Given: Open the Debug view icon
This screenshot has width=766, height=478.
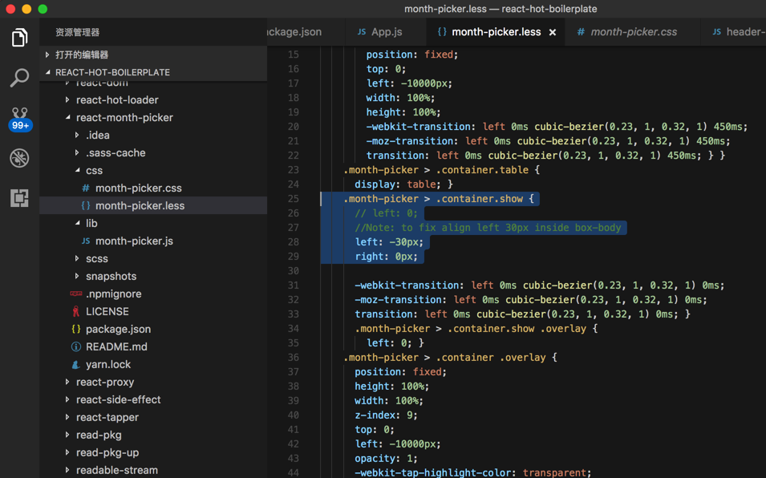Looking at the screenshot, I should 19,158.
